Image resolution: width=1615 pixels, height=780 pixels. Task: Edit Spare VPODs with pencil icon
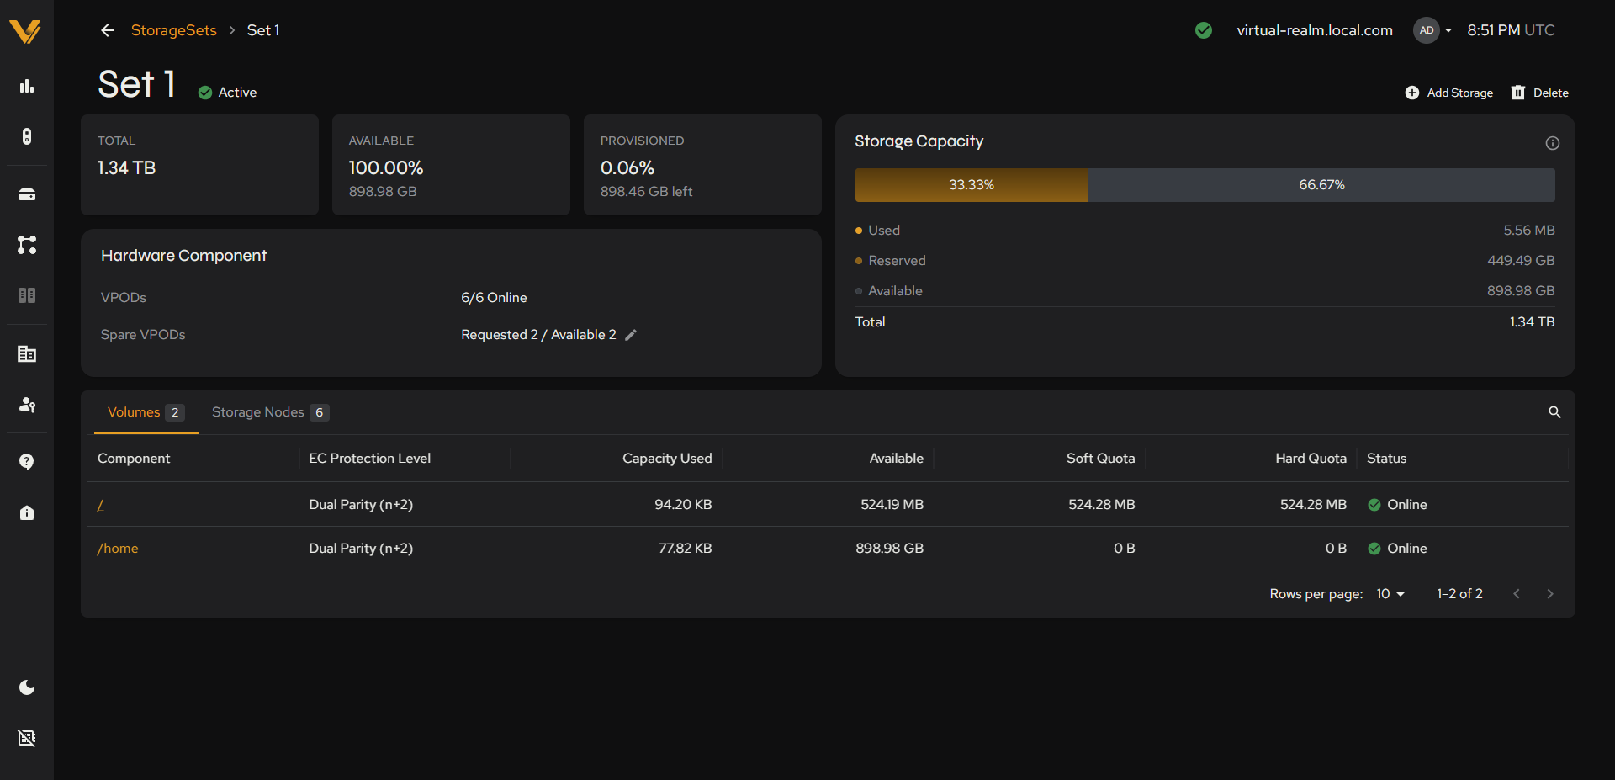tap(631, 335)
